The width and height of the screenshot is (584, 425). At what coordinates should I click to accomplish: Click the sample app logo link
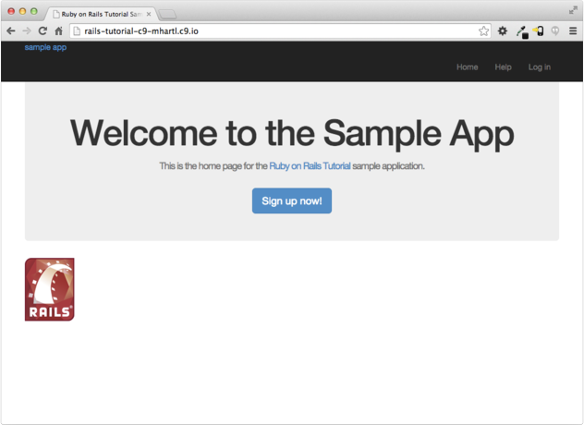[x=45, y=47]
